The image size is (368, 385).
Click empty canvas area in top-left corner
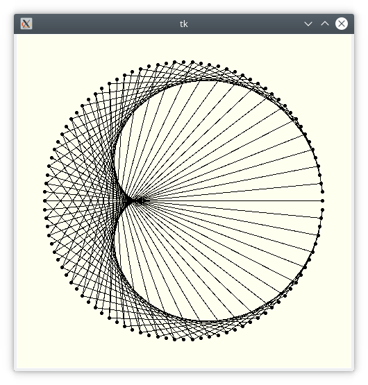[32, 49]
